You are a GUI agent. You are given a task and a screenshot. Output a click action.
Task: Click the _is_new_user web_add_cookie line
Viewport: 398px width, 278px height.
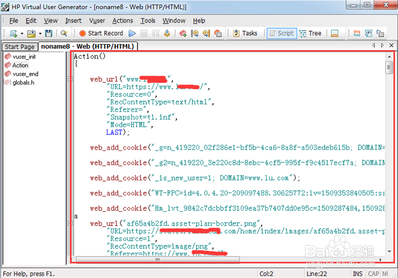195,178
